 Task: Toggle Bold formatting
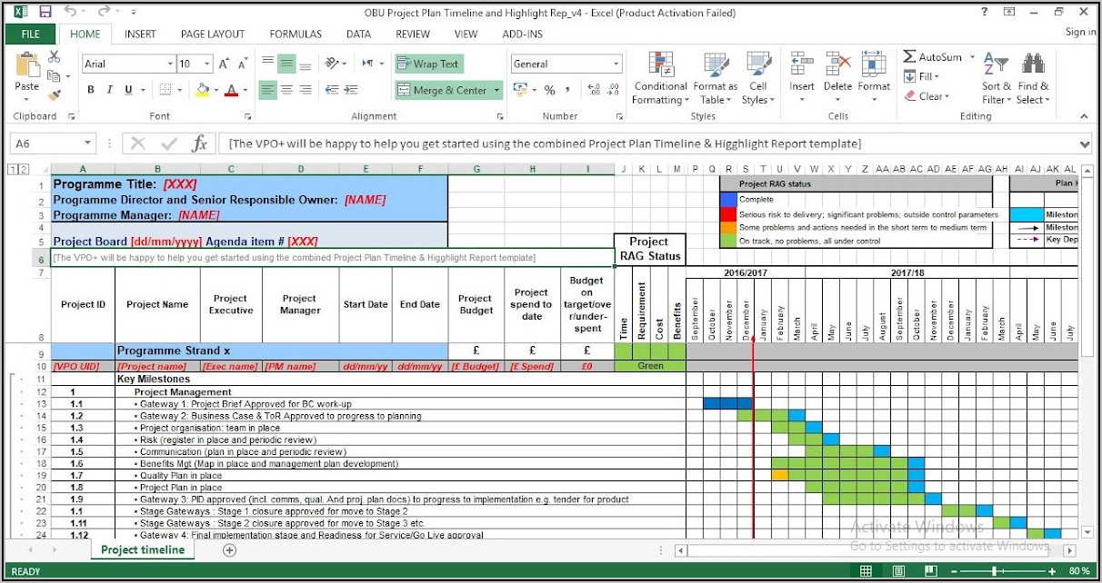click(91, 90)
